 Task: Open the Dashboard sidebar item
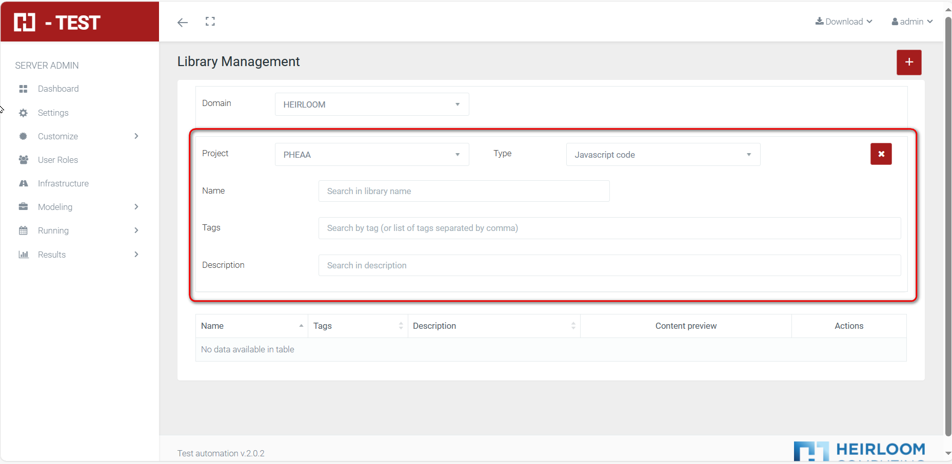pyautogui.click(x=58, y=89)
